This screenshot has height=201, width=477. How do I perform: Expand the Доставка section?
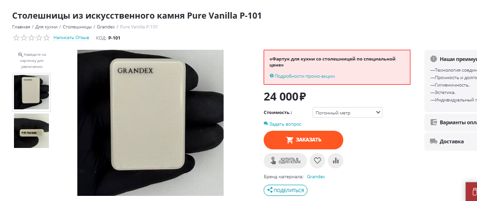[x=451, y=141]
